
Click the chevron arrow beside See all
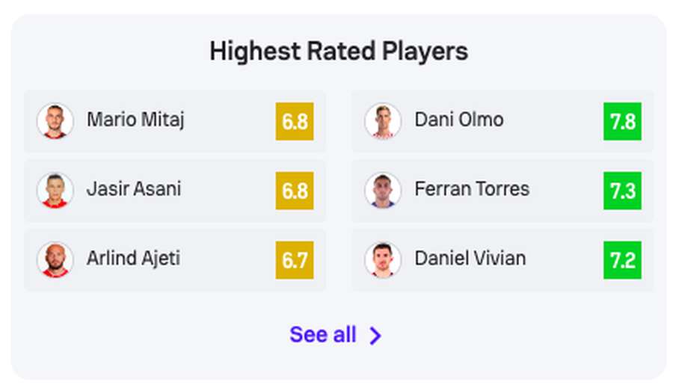(x=375, y=336)
